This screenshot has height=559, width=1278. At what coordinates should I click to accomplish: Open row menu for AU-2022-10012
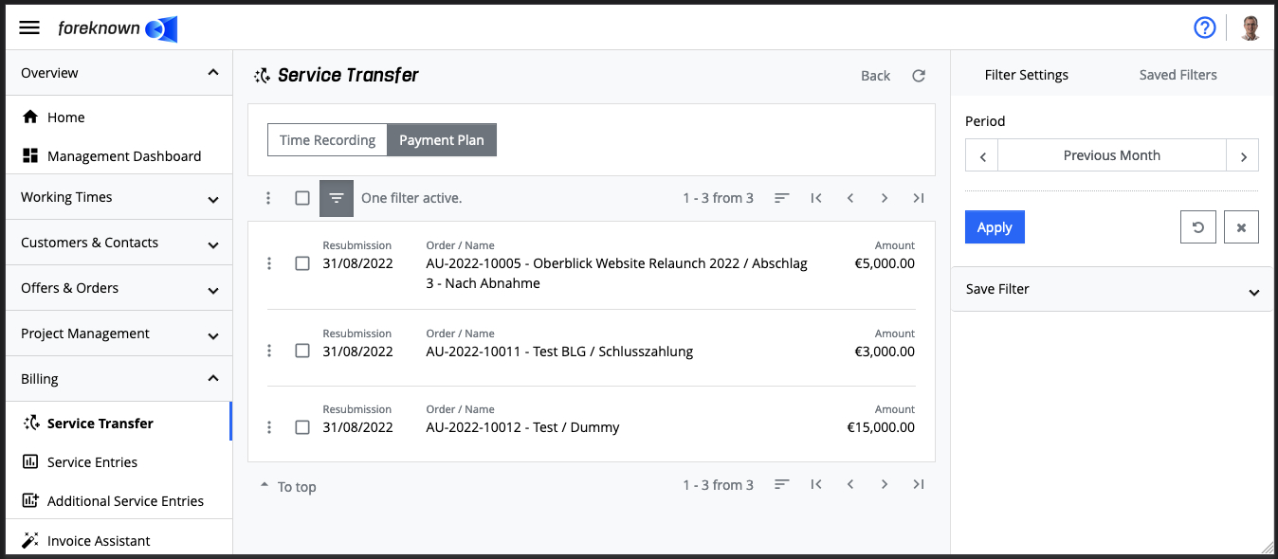click(269, 427)
